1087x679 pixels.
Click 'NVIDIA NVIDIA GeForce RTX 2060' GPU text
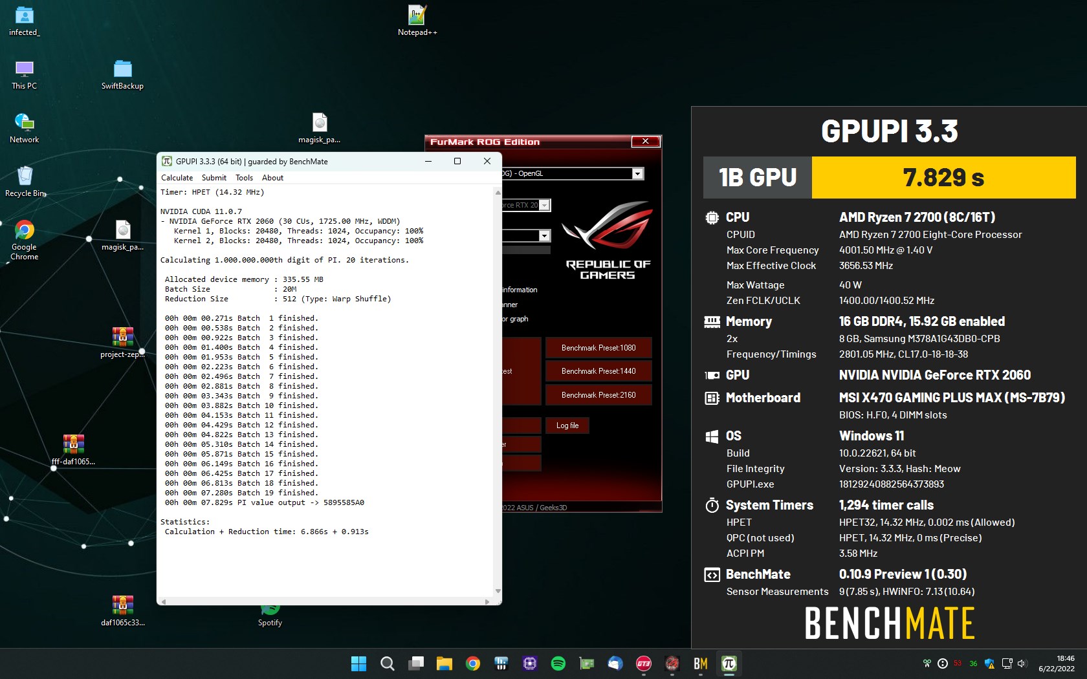935,375
